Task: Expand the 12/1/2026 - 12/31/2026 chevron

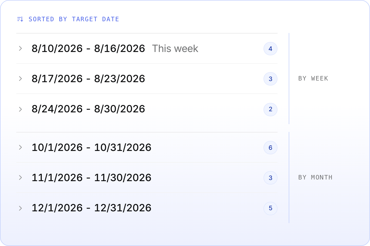Action: [x=20, y=208]
